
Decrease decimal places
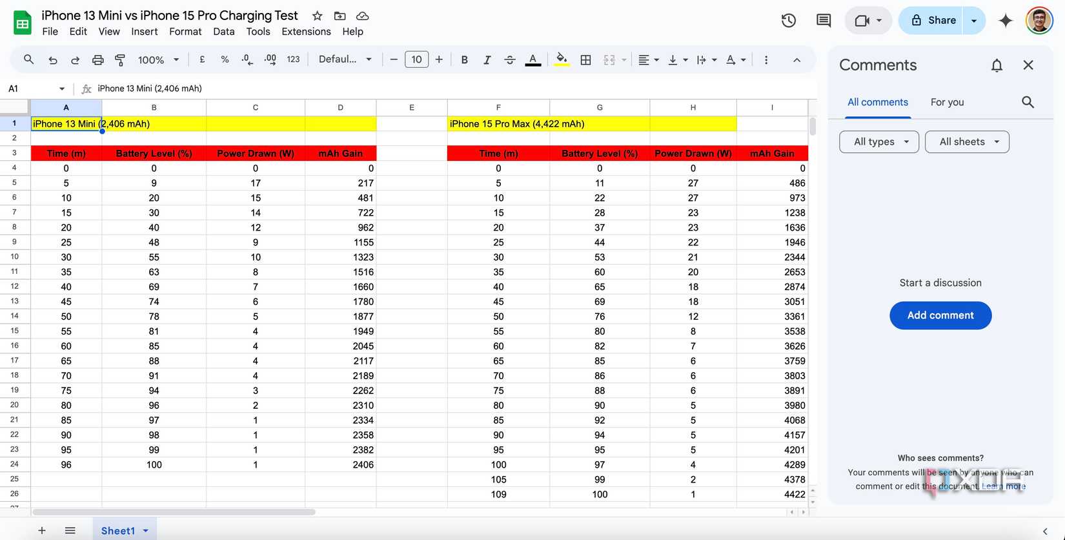(x=247, y=59)
